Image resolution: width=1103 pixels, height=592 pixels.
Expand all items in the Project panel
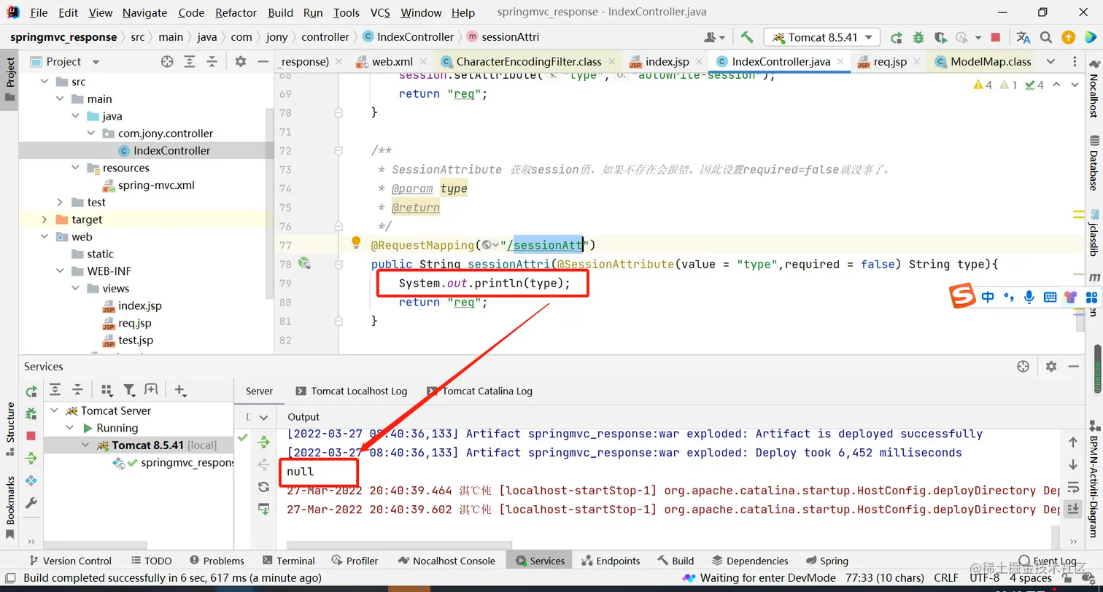click(x=190, y=62)
